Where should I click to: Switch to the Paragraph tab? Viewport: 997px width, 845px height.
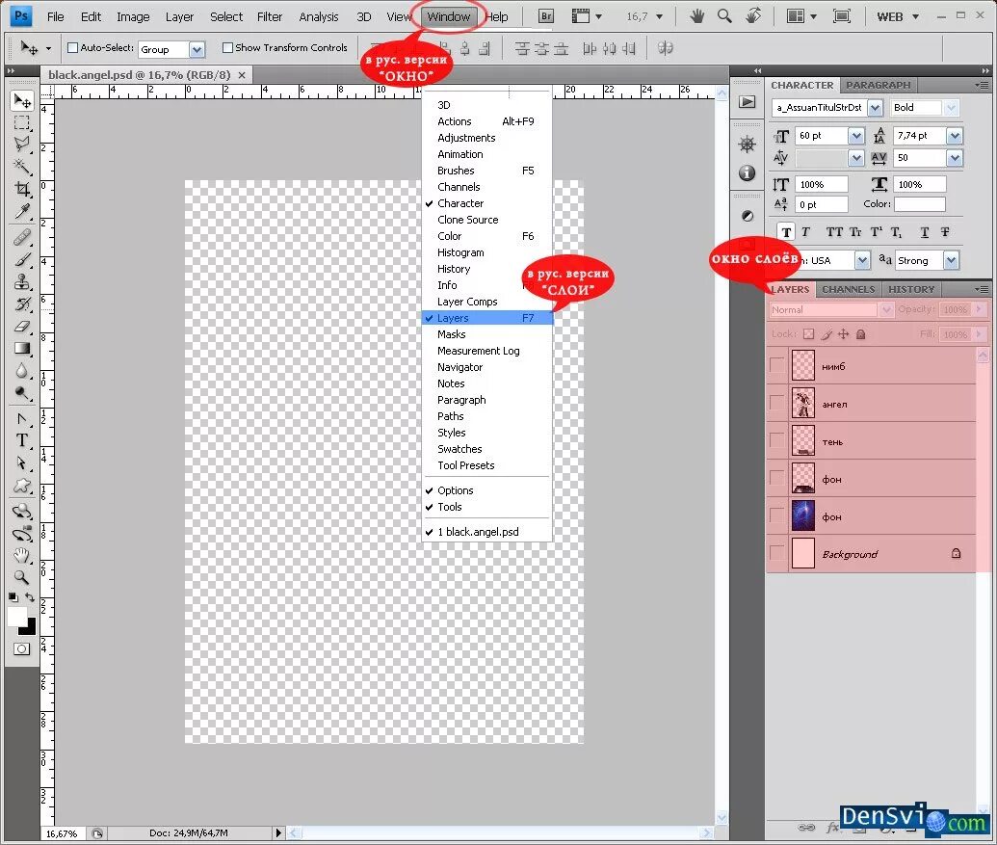tap(878, 85)
